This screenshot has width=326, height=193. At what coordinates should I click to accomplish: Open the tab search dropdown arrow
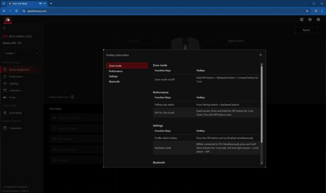coord(4,4)
